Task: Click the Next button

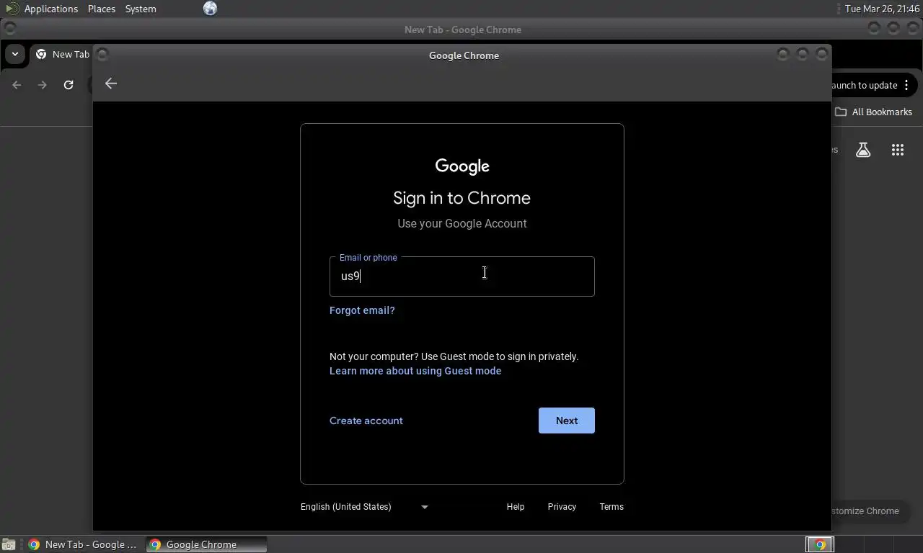Action: pos(567,421)
